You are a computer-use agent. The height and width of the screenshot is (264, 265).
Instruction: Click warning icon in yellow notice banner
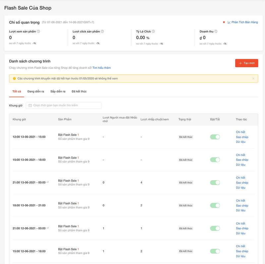pos(14,78)
